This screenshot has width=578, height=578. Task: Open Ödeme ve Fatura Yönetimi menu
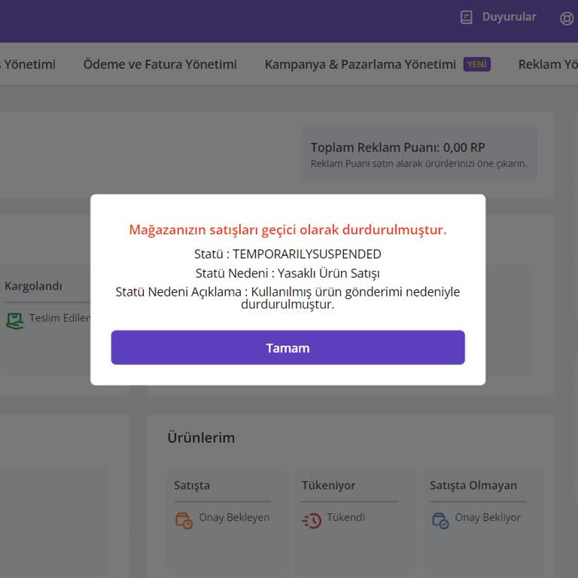click(160, 64)
